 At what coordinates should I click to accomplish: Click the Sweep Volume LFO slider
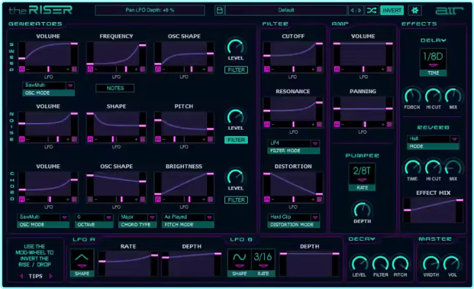pyautogui.click(x=48, y=69)
